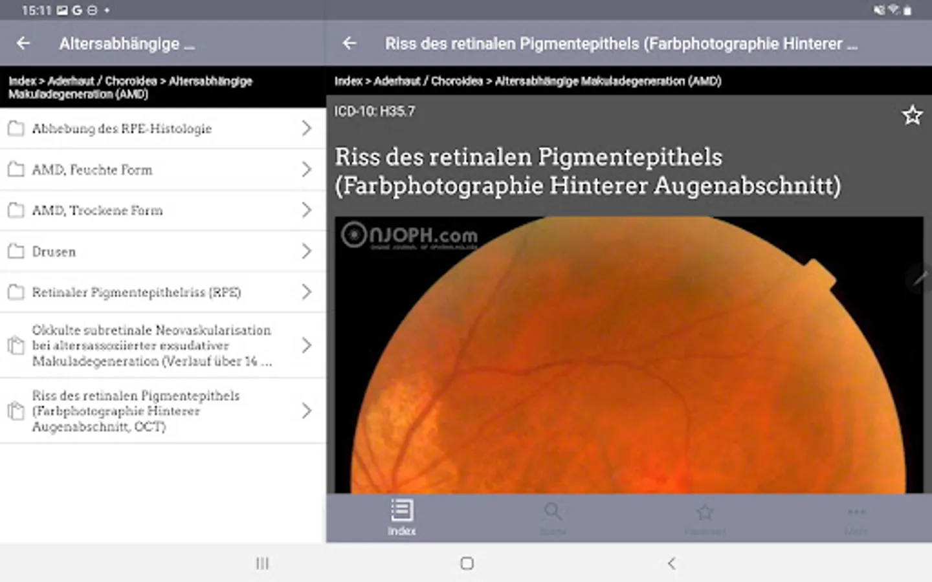Open the favorites tab with star icon
932x582 pixels.
coord(705,517)
